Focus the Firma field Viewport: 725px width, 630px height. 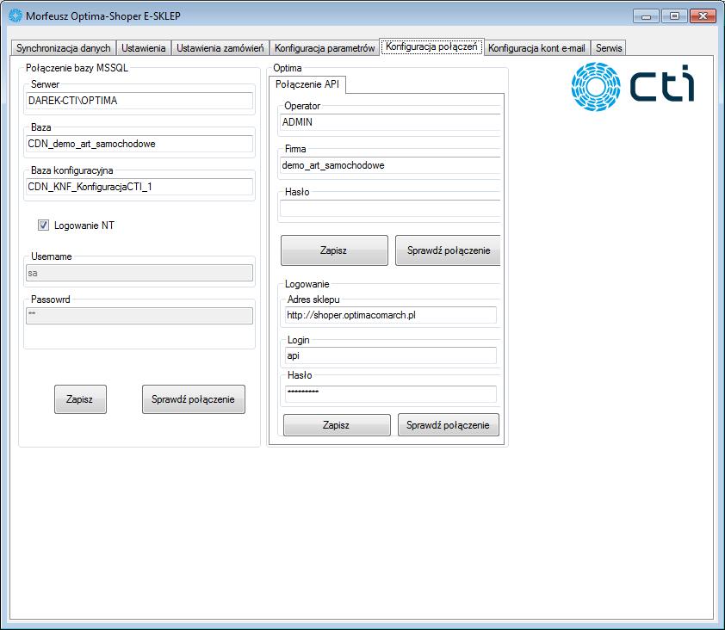[x=390, y=165]
